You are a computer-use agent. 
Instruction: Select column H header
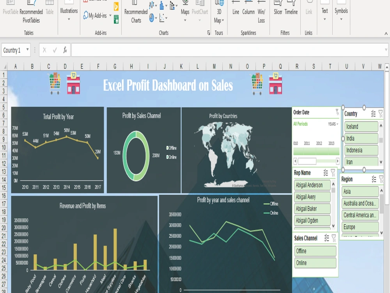(131, 66)
